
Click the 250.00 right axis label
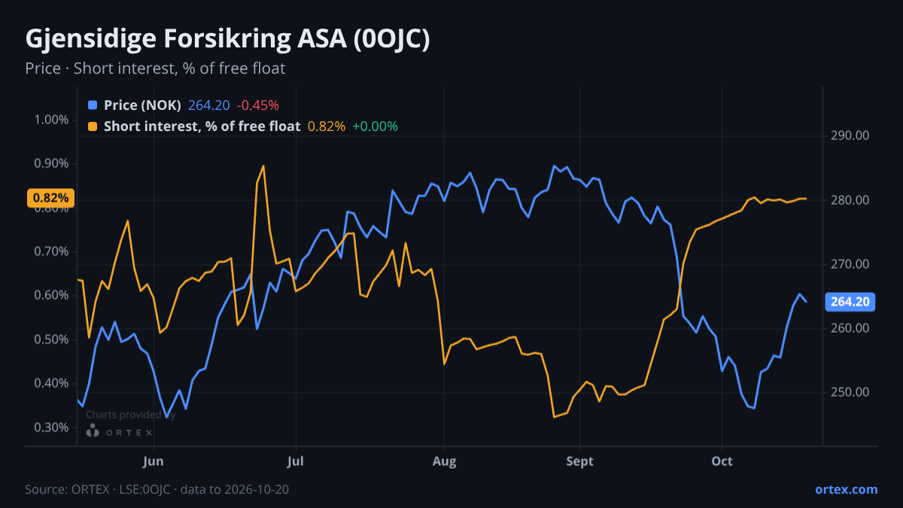tap(852, 392)
